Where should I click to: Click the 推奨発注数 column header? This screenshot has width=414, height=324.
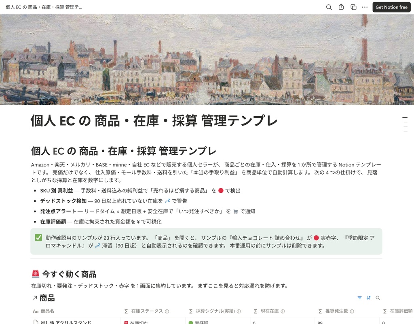[347, 311]
